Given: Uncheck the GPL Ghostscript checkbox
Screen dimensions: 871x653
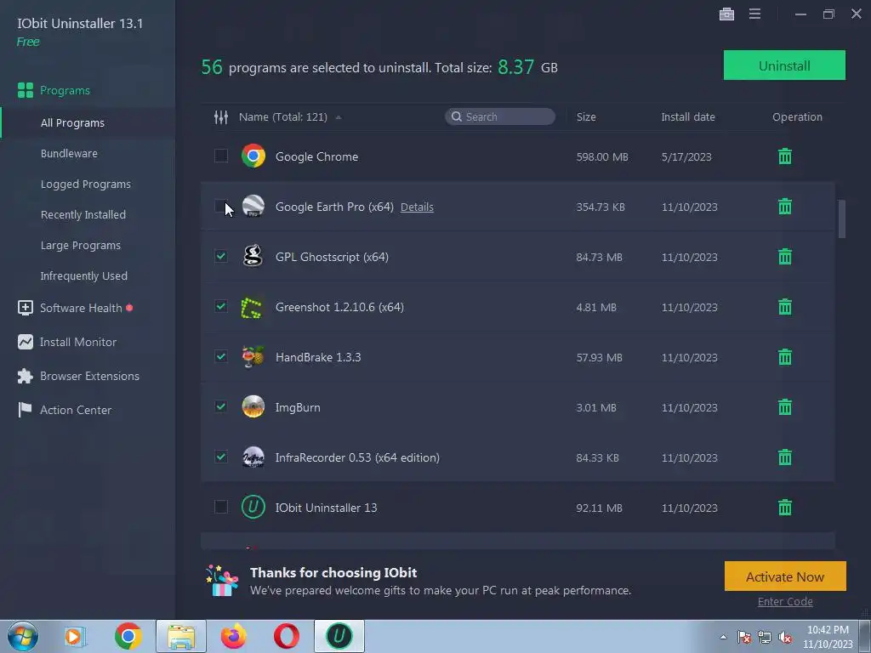Looking at the screenshot, I should tap(221, 256).
